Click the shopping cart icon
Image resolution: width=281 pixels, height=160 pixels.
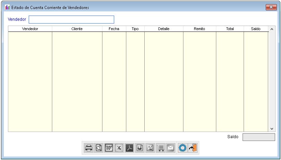point(160,148)
